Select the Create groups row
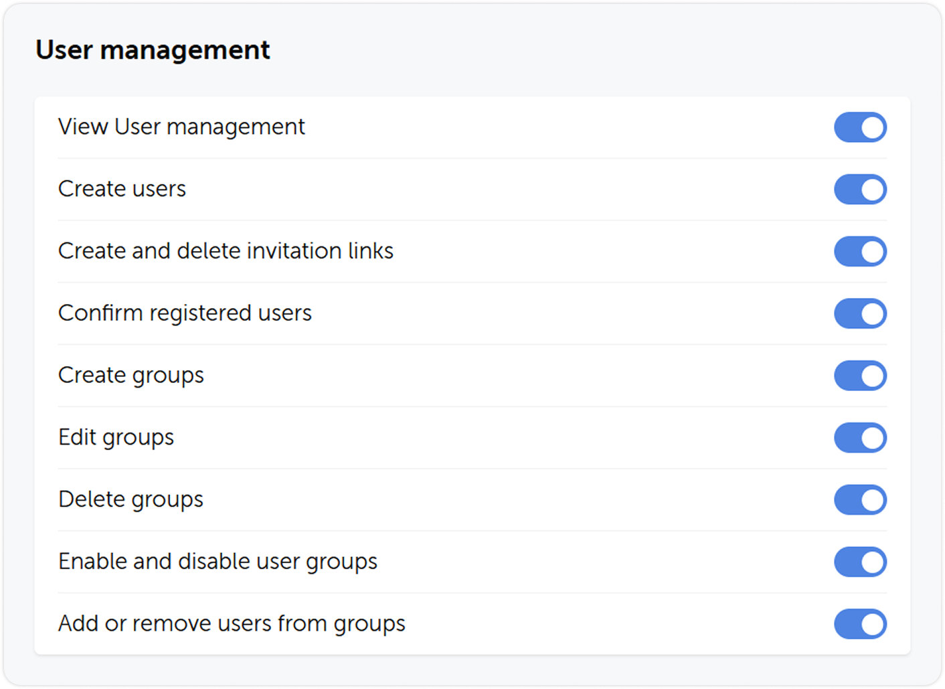Viewport: 945px width, 689px height. 131,376
